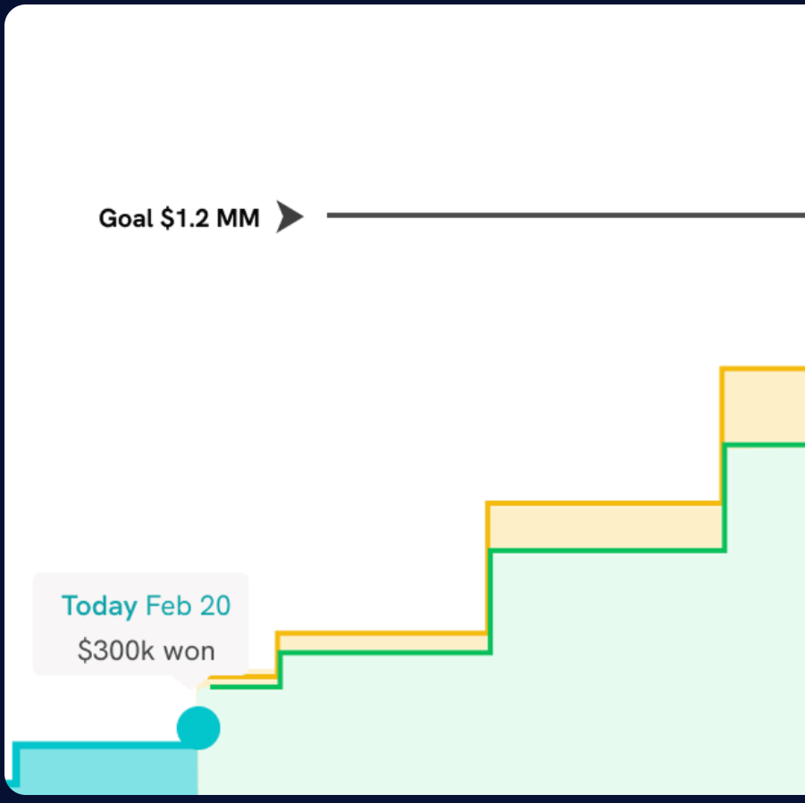Screen dimensions: 805x803
Task: Click the $300k won tooltip text
Action: click(x=146, y=650)
